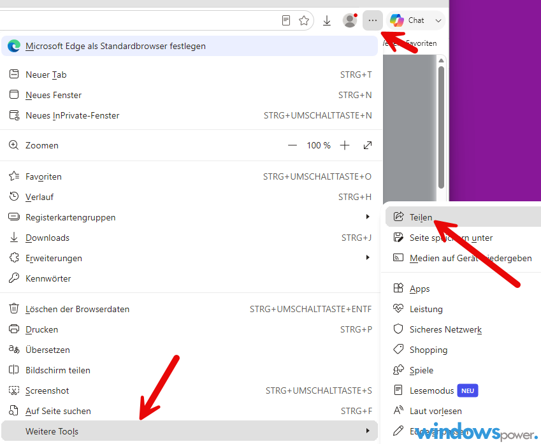Open Weitere Tools submenu
The width and height of the screenshot is (541, 444).
(x=189, y=431)
